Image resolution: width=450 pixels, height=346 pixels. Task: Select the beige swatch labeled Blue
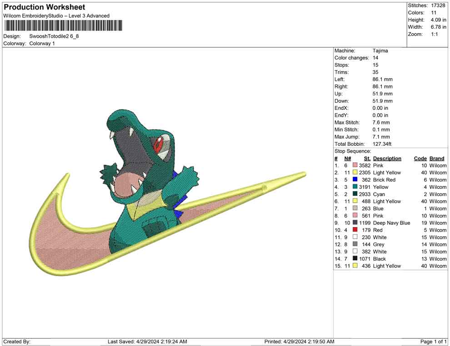pyautogui.click(x=355, y=208)
